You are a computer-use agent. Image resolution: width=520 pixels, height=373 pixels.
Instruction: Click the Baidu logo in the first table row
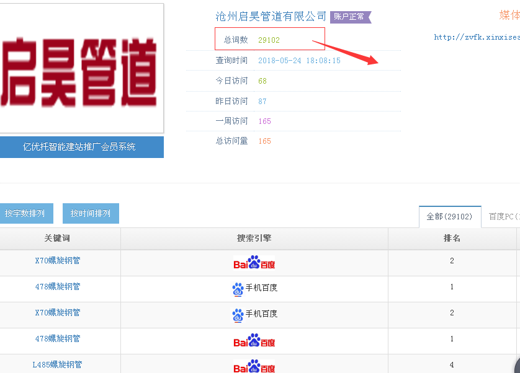[x=254, y=263]
